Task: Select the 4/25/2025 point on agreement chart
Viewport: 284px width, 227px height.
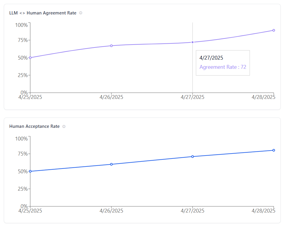Action: pos(31,58)
